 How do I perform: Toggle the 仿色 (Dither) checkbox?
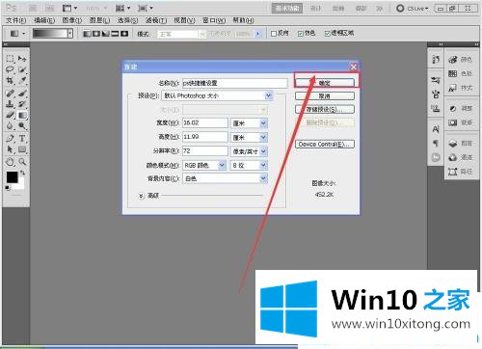(301, 34)
